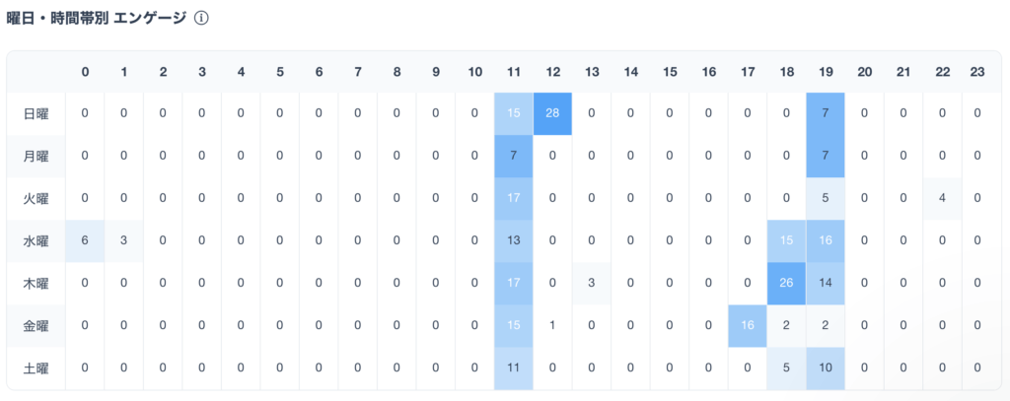Image resolution: width=1010 pixels, height=401 pixels.
Task: Click the Friday 17 o'clock cell showing 16
Action: coord(748,326)
